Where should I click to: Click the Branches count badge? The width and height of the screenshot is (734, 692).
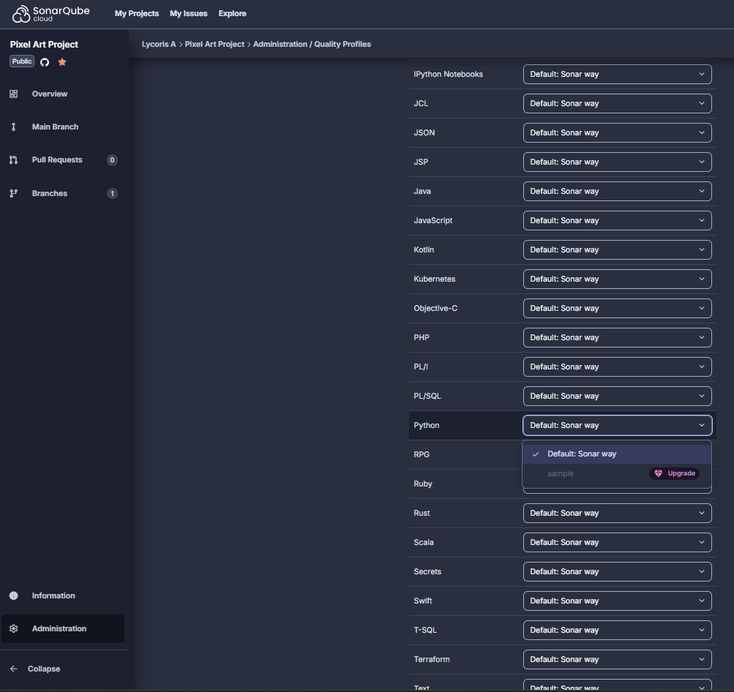point(112,193)
